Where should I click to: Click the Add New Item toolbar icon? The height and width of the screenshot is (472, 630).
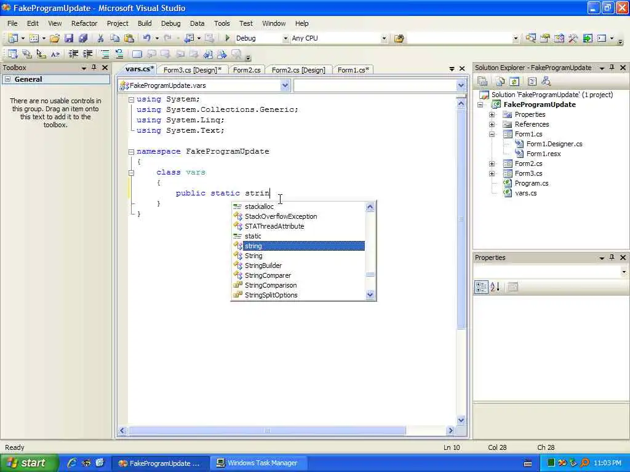pos(34,38)
